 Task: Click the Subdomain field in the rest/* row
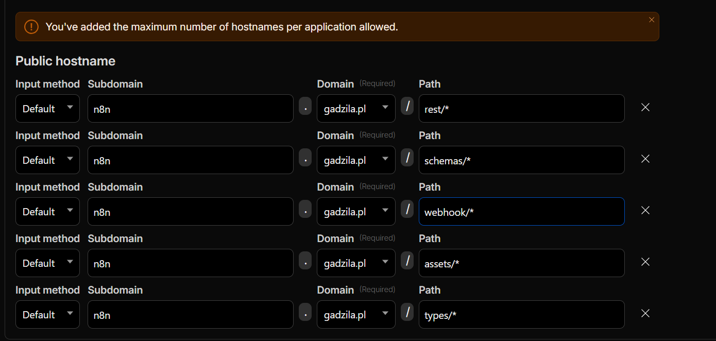click(191, 108)
